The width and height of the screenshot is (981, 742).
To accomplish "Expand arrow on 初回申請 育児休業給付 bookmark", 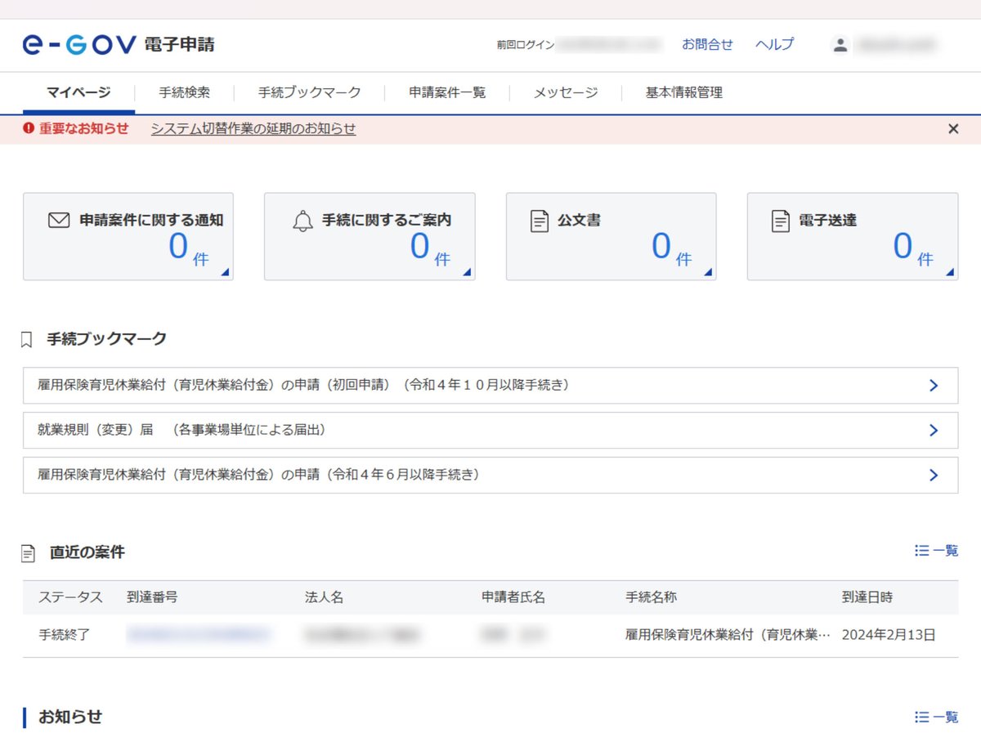I will coord(934,386).
